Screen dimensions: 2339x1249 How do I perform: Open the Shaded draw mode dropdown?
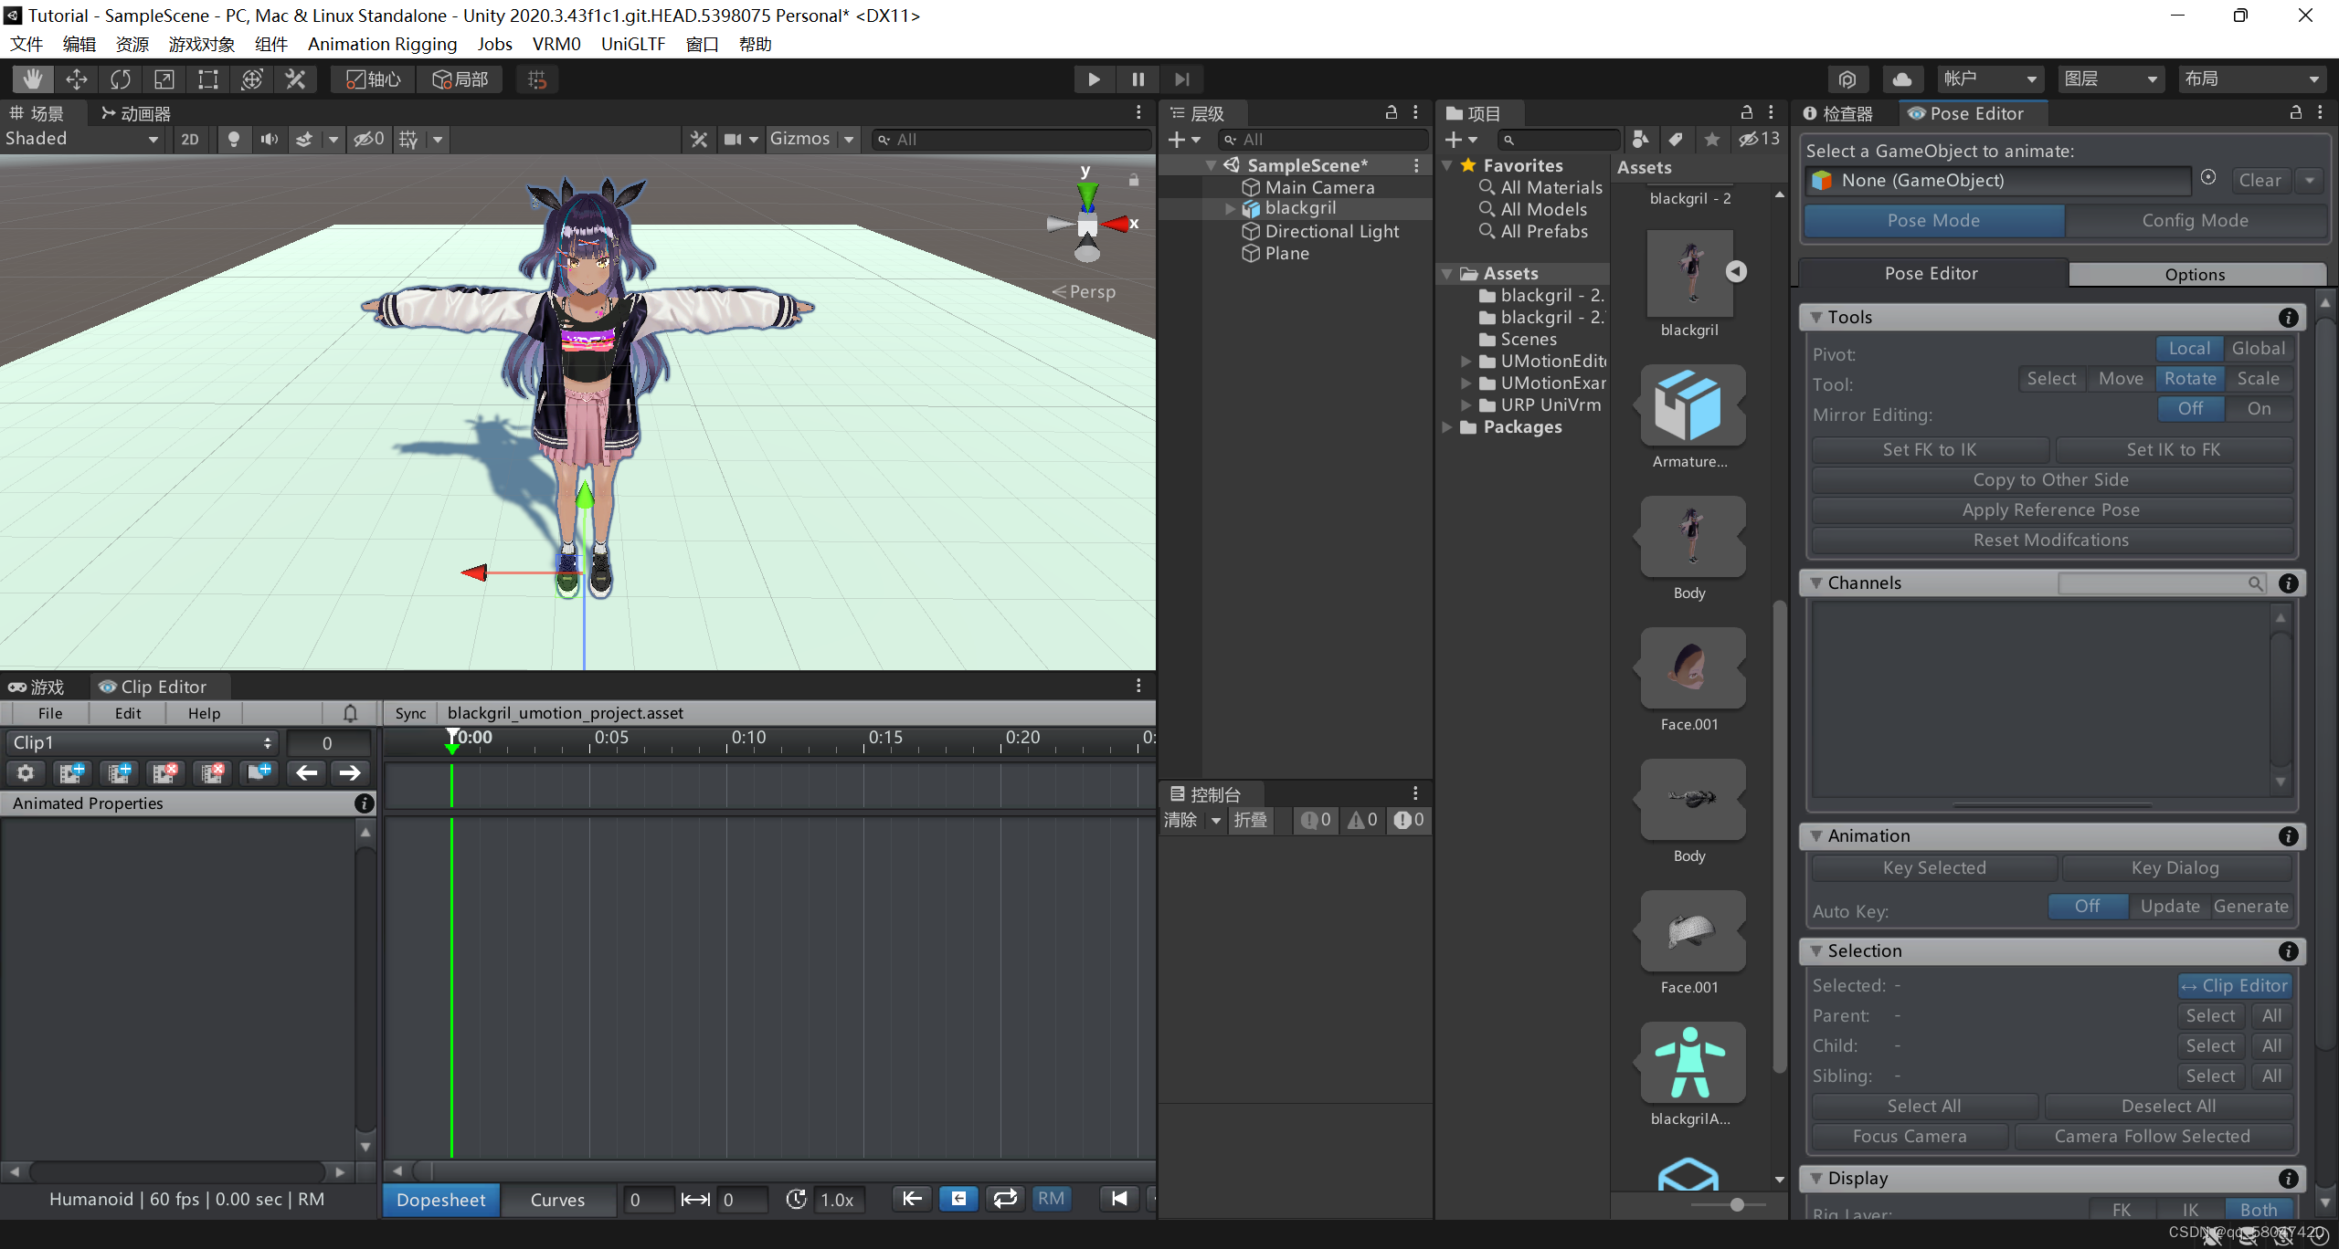tap(82, 139)
